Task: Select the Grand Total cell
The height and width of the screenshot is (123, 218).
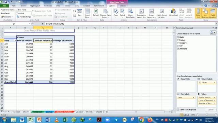Action: [x=10, y=82]
